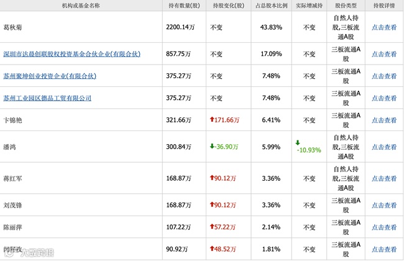Click the 107.22万 holding value
Screen dimensions: 404x261
coord(178,227)
